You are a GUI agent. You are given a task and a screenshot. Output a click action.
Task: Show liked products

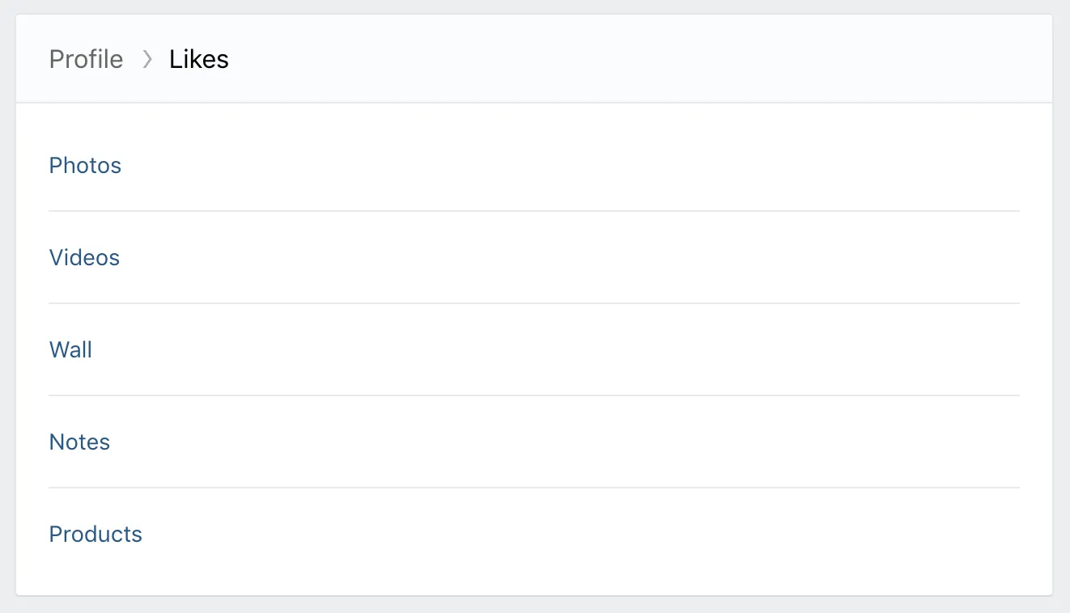pyautogui.click(x=96, y=534)
